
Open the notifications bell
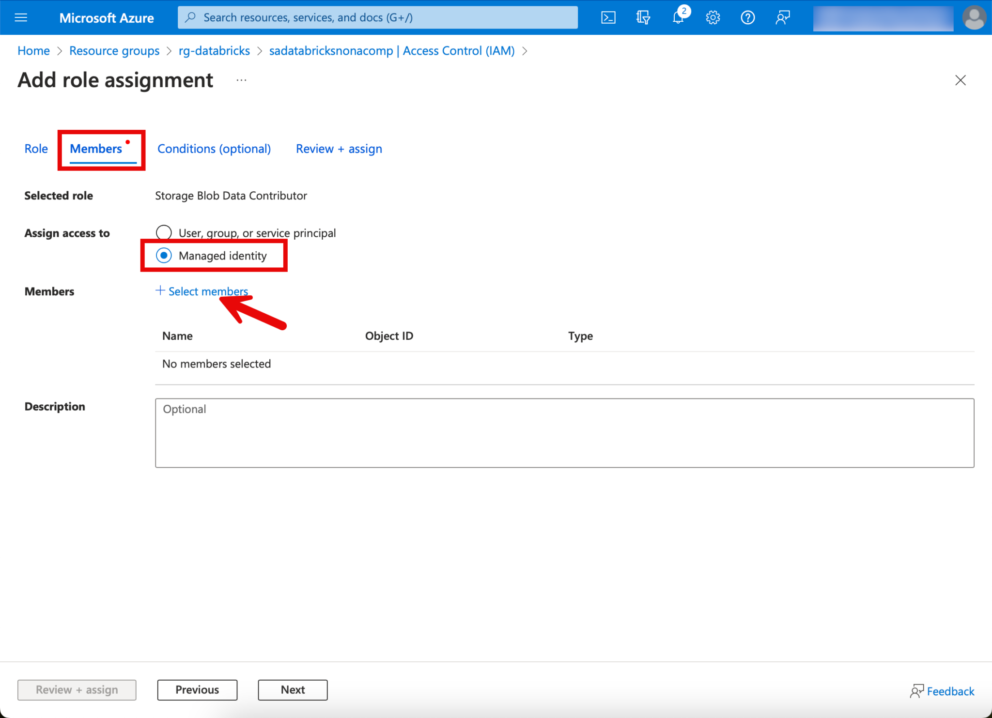[678, 18]
